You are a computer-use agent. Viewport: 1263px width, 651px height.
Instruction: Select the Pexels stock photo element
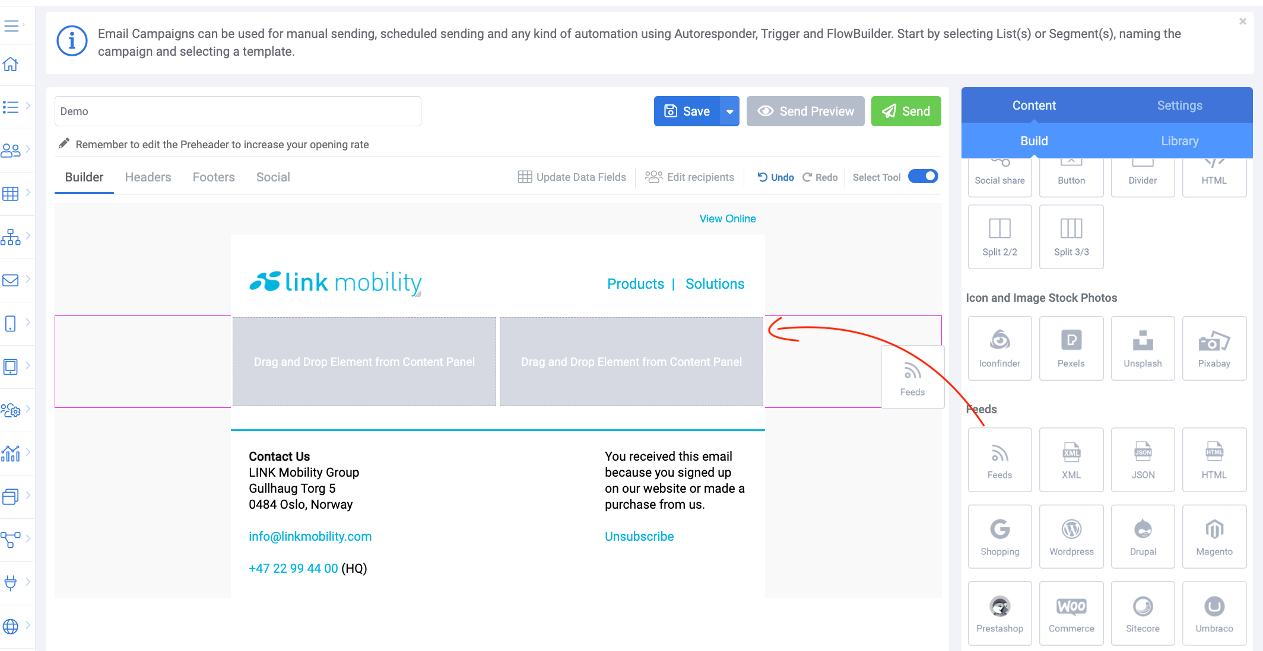point(1071,348)
